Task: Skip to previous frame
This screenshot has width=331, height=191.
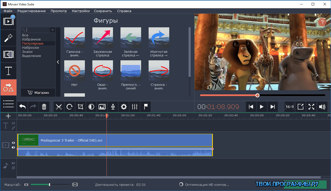Action: coord(251,107)
